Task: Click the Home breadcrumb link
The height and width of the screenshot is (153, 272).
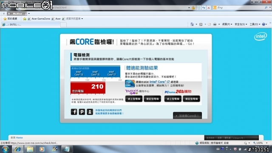Action: click(x=19, y=138)
